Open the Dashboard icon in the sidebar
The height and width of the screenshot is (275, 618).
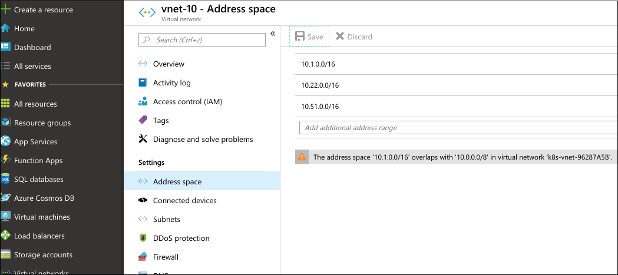click(6, 47)
